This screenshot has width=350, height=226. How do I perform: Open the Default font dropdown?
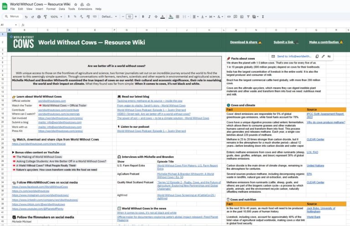[x=109, y=17]
